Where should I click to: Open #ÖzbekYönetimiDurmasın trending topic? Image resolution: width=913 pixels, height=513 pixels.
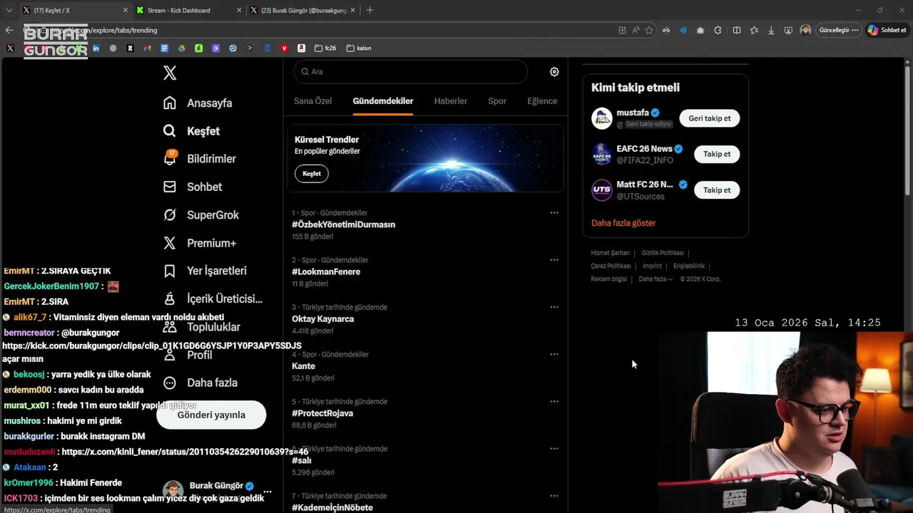point(344,224)
